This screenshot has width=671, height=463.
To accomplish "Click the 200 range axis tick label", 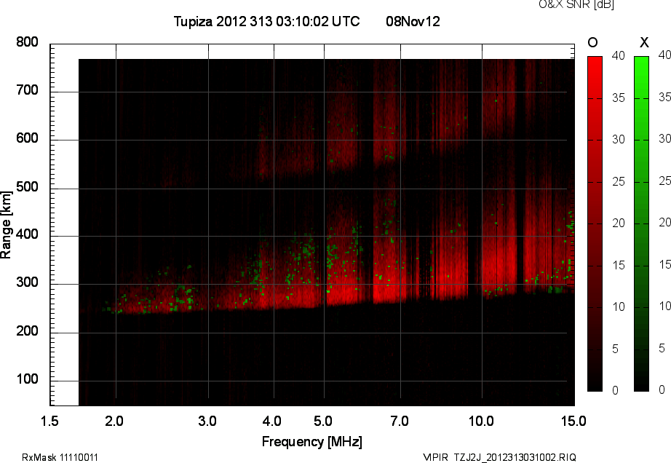I will click(x=27, y=331).
